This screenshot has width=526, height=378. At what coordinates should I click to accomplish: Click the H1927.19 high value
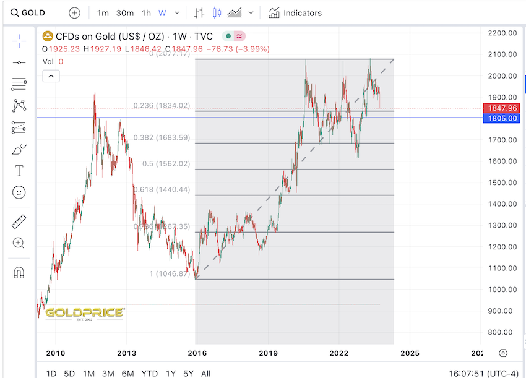(102, 49)
